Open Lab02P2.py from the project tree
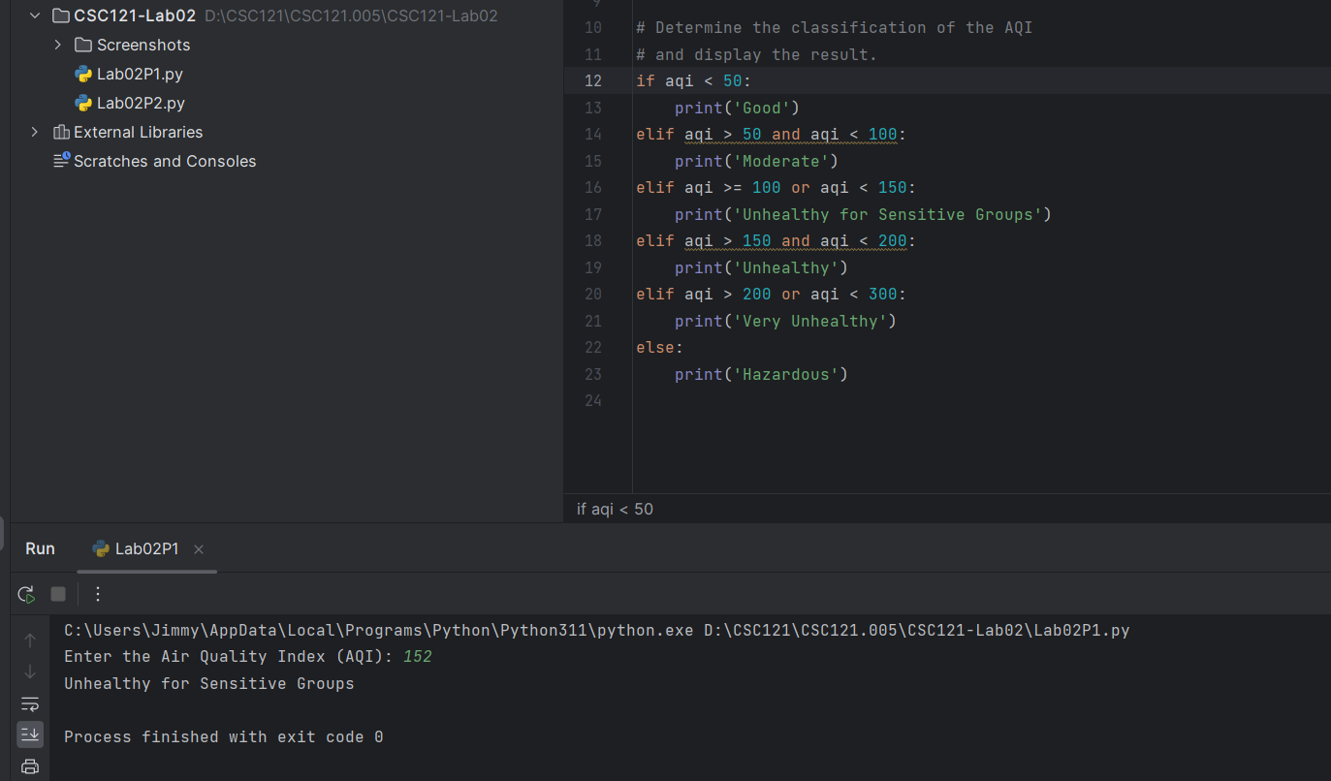The image size is (1331, 781). (139, 103)
